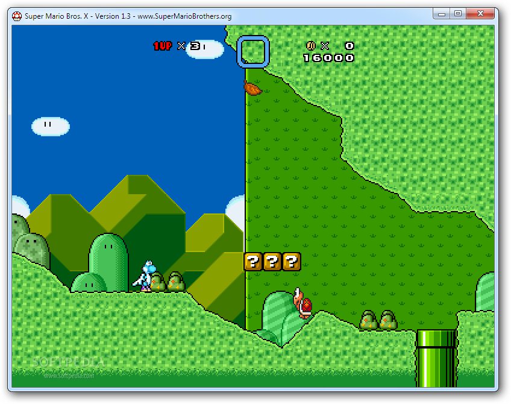Click the coin count value 0
The width and height of the screenshot is (511, 404).
(350, 46)
